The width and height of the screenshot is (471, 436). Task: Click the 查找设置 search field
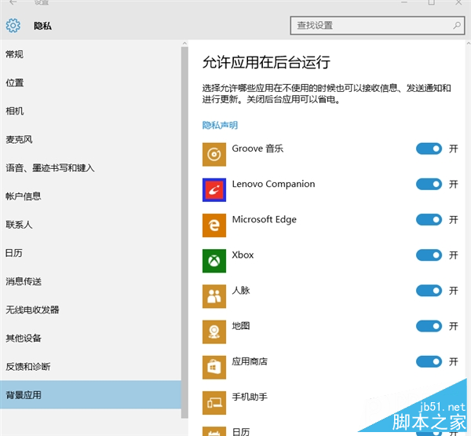click(x=378, y=26)
